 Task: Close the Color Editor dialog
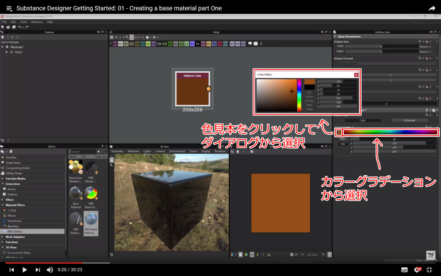356,75
